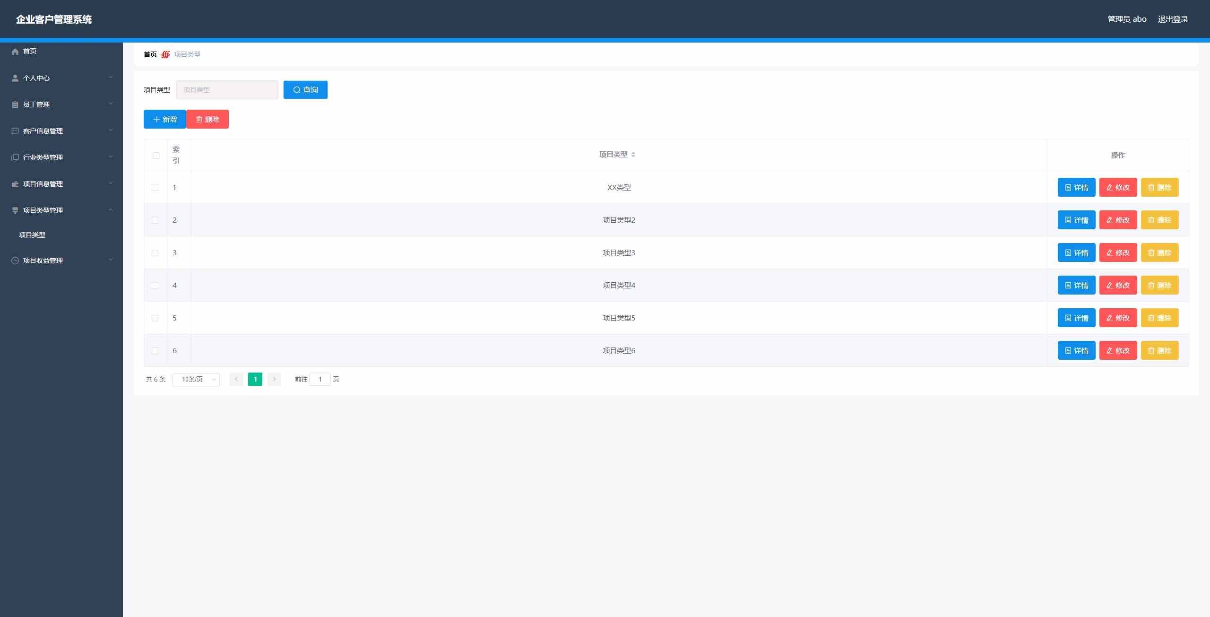Viewport: 1210px width, 617px height.
Task: Open the 10条/页 page size dropdown
Action: 196,379
